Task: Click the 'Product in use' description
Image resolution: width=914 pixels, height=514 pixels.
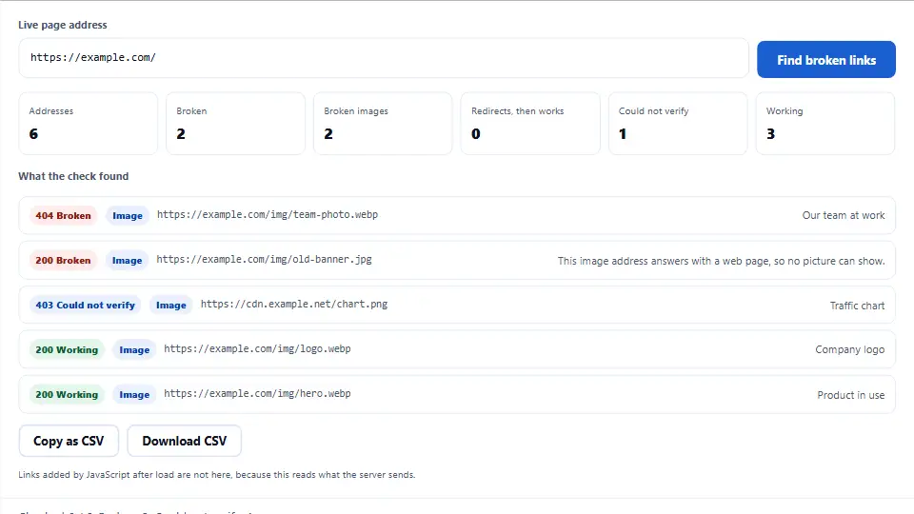Action: 851,395
